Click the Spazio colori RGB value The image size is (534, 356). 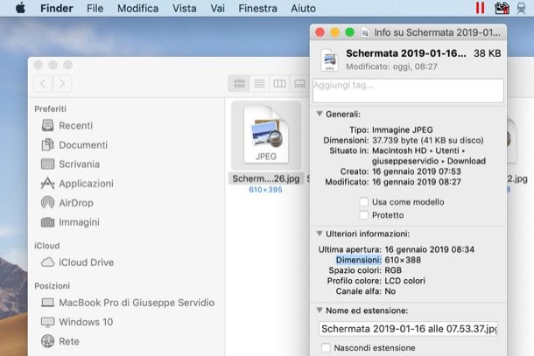(393, 270)
